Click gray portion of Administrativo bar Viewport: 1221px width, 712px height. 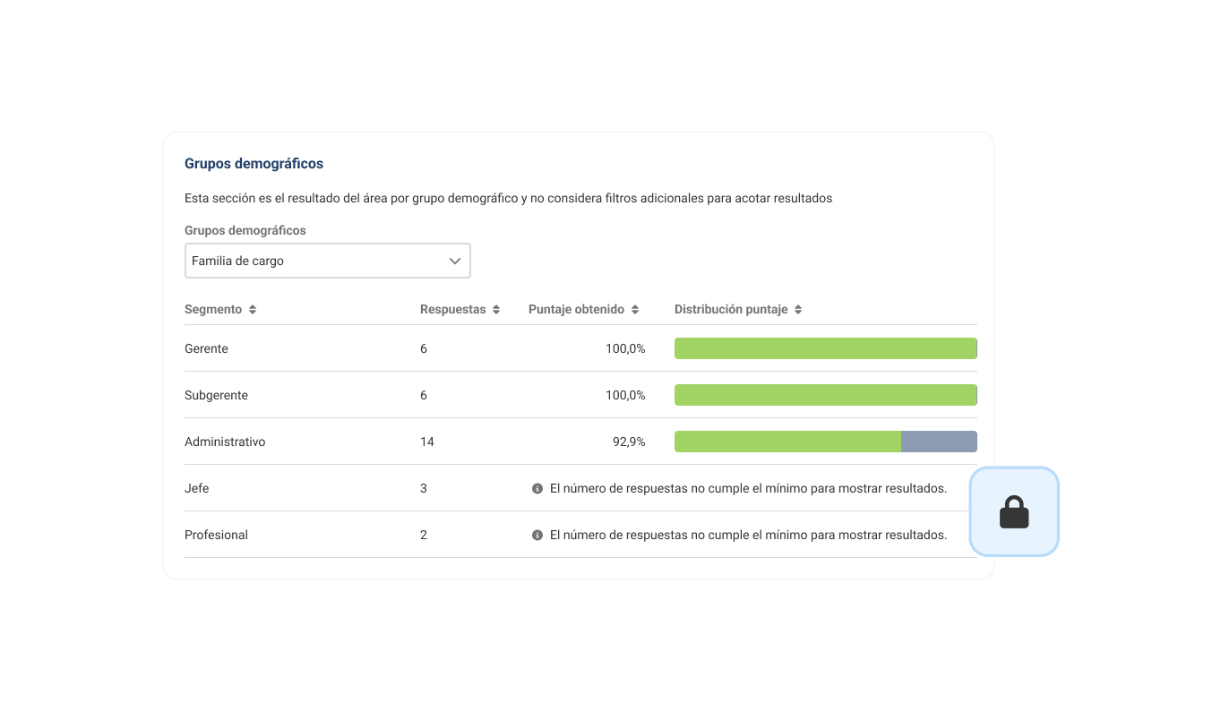[938, 442]
